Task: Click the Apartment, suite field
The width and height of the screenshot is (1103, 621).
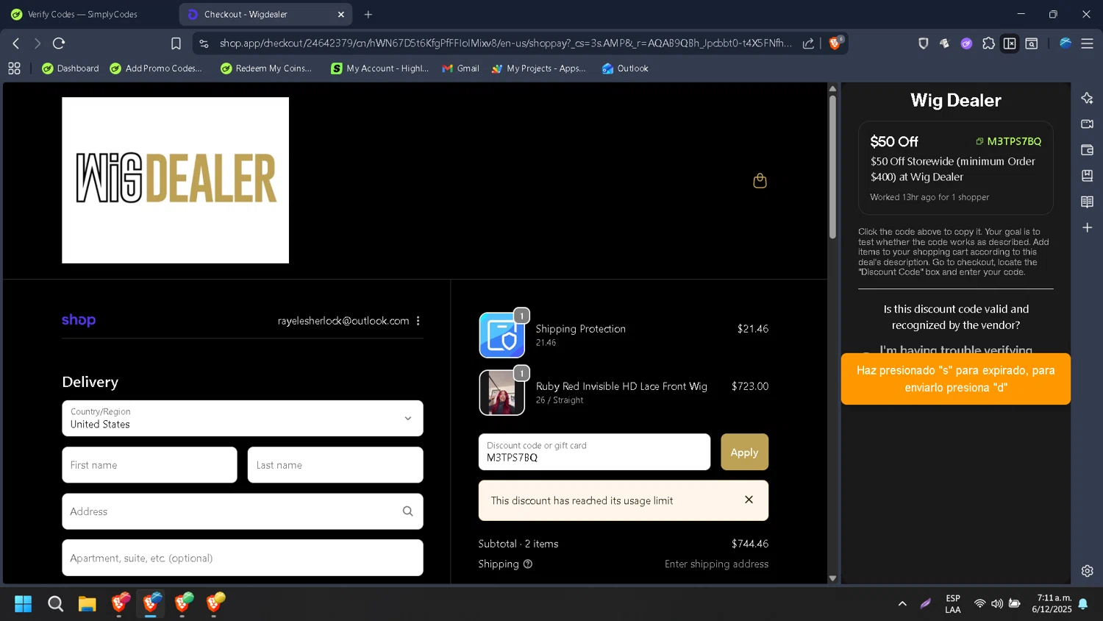Action: click(243, 558)
